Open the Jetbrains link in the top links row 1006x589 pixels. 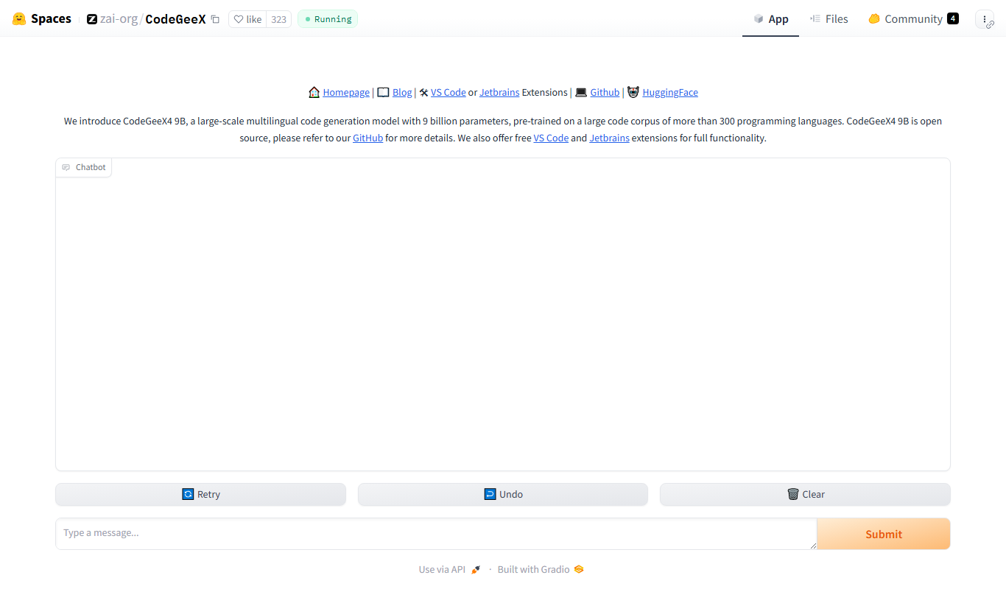pos(499,92)
